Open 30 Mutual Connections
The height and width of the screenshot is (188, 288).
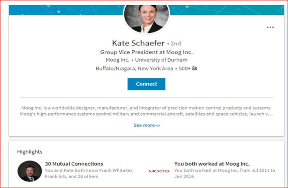74,164
